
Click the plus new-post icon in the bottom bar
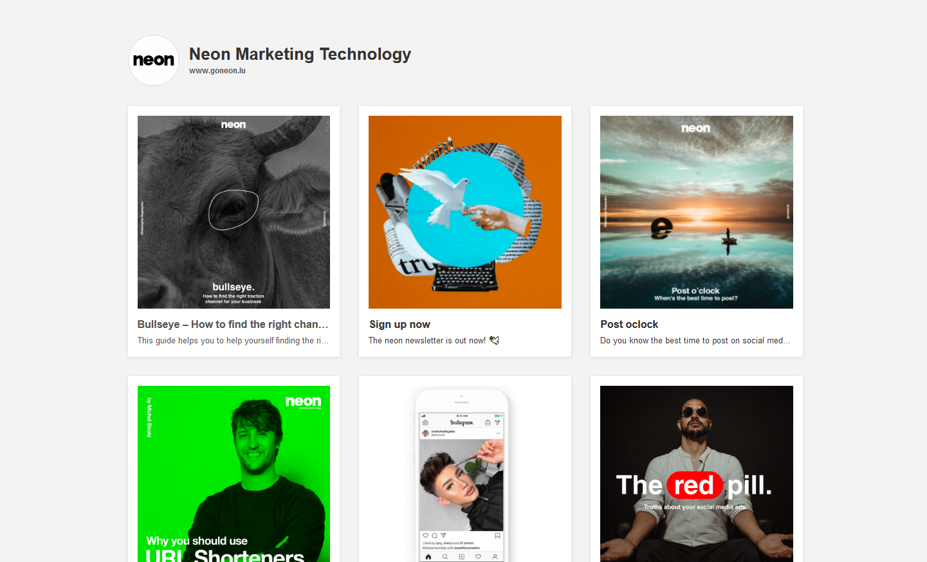[461, 557]
